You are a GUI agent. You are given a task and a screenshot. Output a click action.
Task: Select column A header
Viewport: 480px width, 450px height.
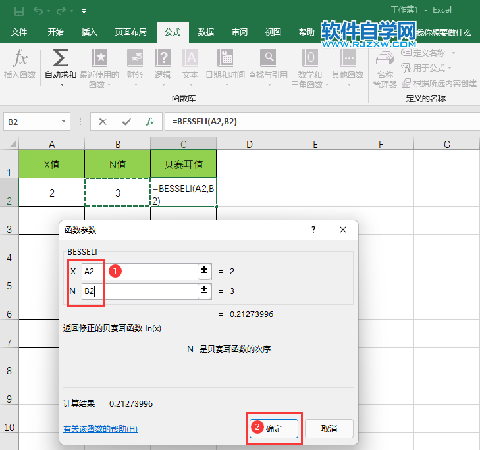(x=52, y=144)
